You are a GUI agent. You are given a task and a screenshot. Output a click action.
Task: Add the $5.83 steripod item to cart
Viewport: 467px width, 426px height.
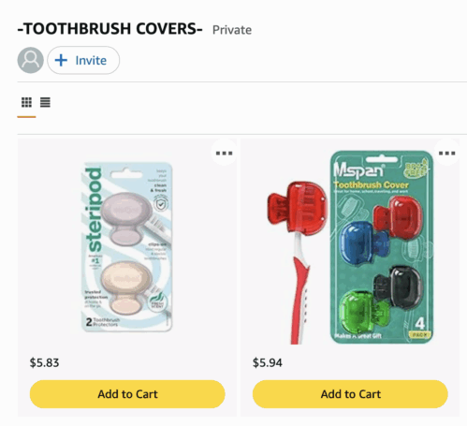(x=127, y=394)
